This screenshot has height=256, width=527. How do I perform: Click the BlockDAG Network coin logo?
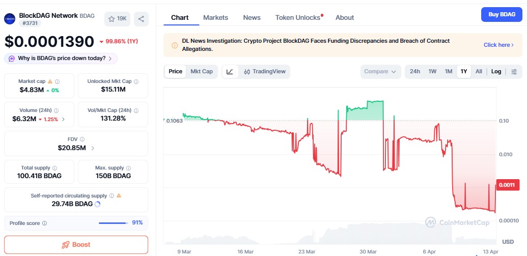[9, 19]
